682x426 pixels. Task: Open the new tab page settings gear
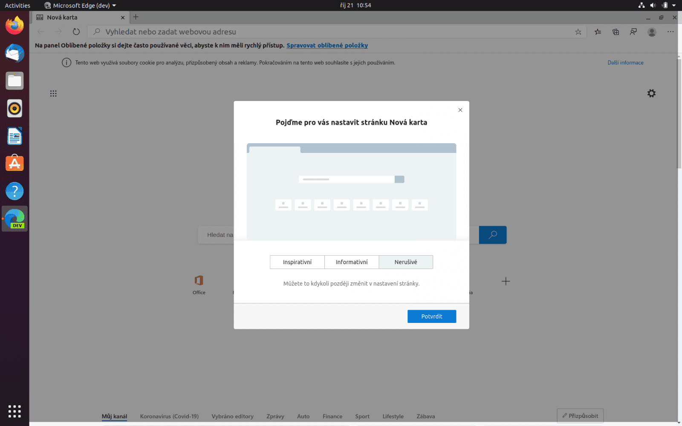651,93
